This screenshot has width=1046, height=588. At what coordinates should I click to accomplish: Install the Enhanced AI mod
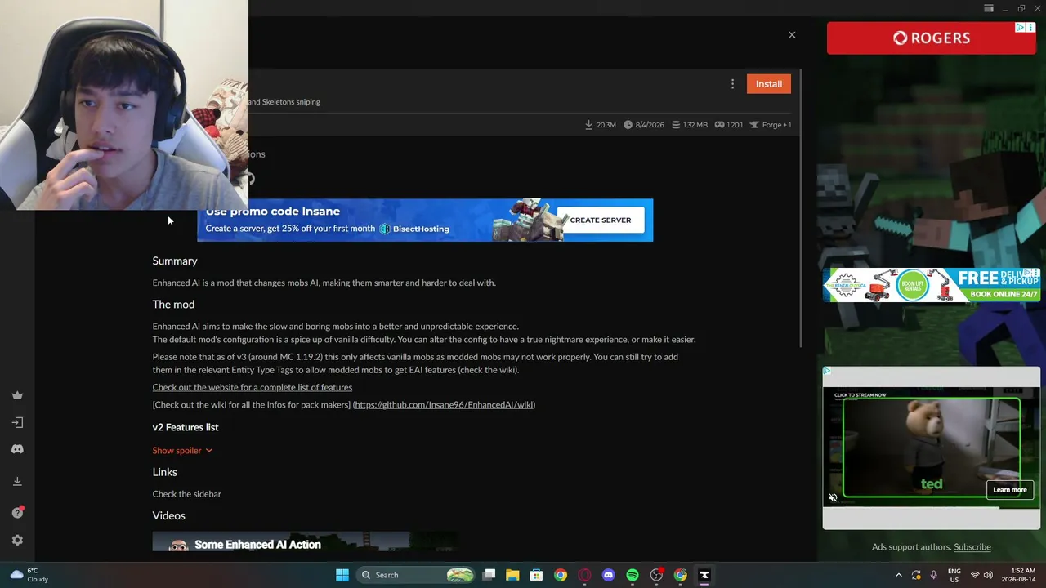(769, 84)
